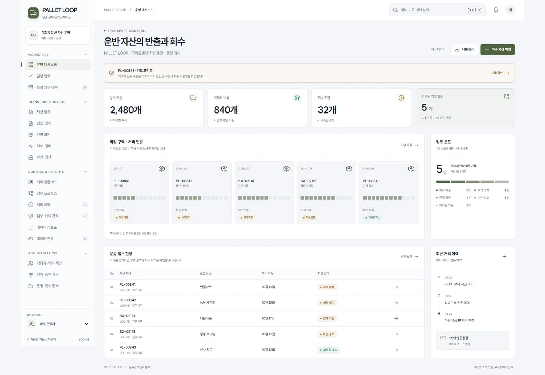Open the 회수 운영자 role dropdown
This screenshot has height=375, width=545.
click(x=58, y=324)
